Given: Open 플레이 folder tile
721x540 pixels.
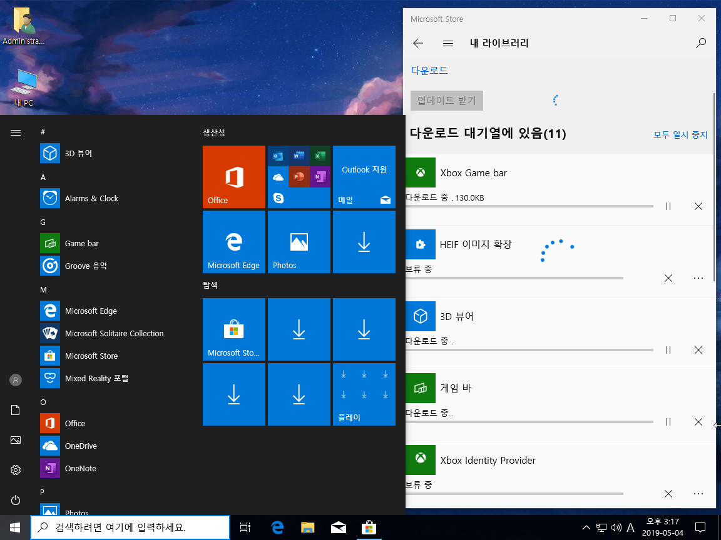Looking at the screenshot, I should point(364,394).
